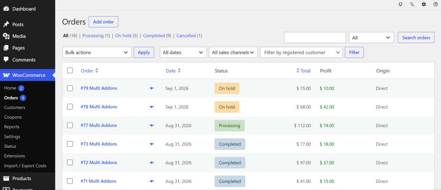The height and width of the screenshot is (190, 441).
Task: Open Import / Export Costs submenu item
Action: pyautogui.click(x=25, y=166)
